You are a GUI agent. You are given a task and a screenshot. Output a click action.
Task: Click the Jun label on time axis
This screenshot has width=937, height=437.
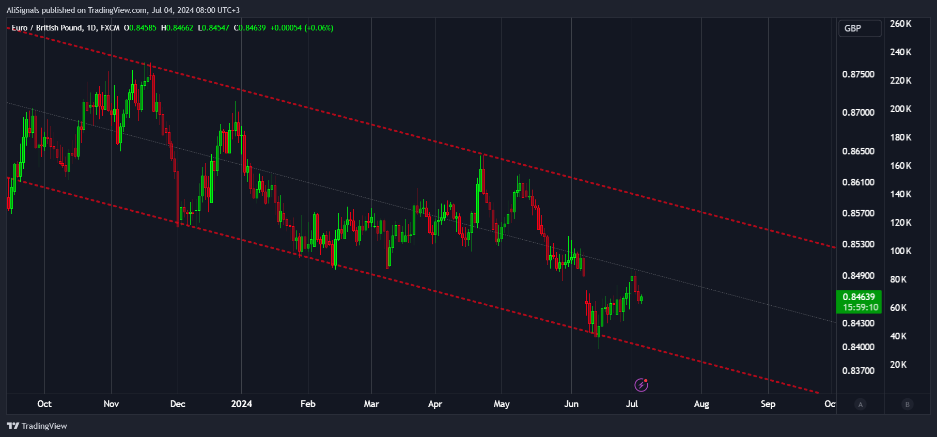571,404
